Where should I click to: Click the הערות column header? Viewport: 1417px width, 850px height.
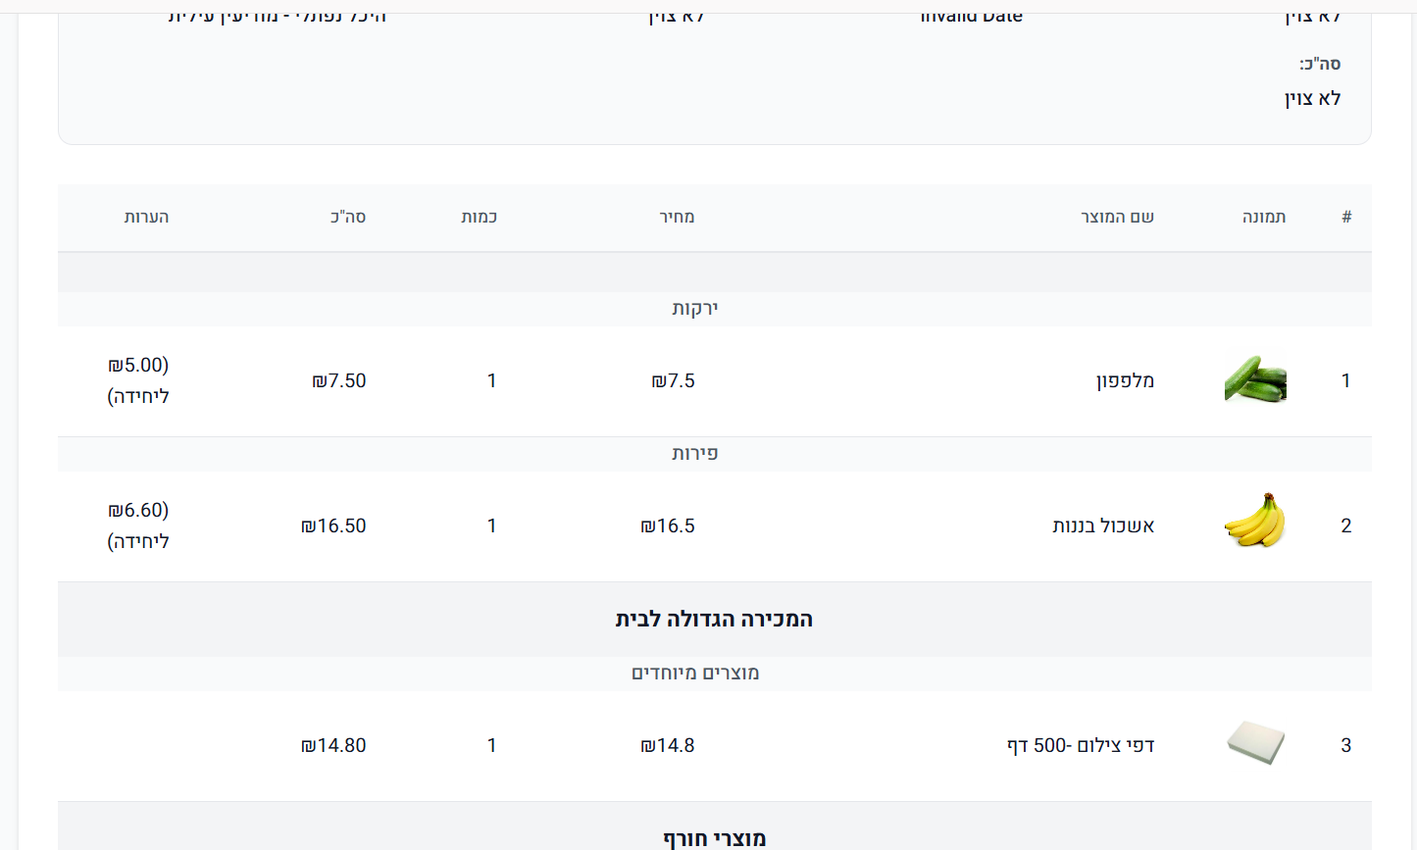(x=147, y=217)
